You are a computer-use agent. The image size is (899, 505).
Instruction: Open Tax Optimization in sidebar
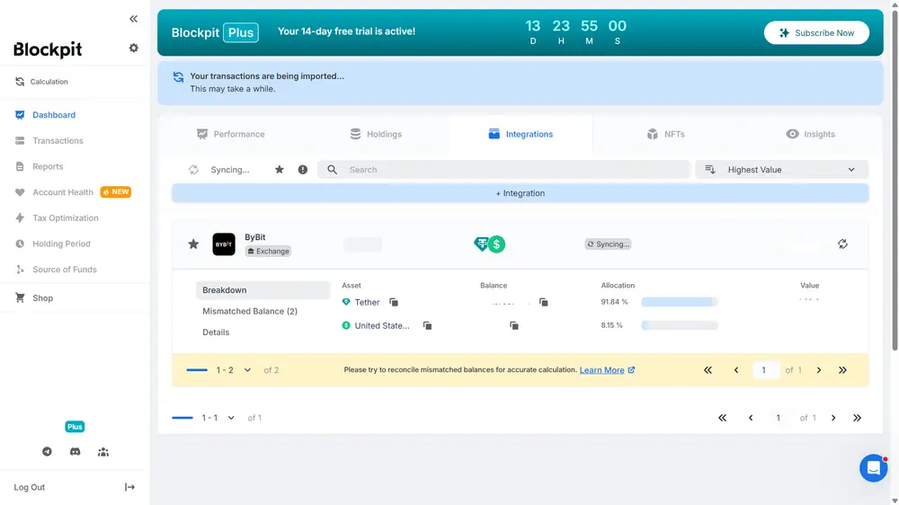point(66,217)
